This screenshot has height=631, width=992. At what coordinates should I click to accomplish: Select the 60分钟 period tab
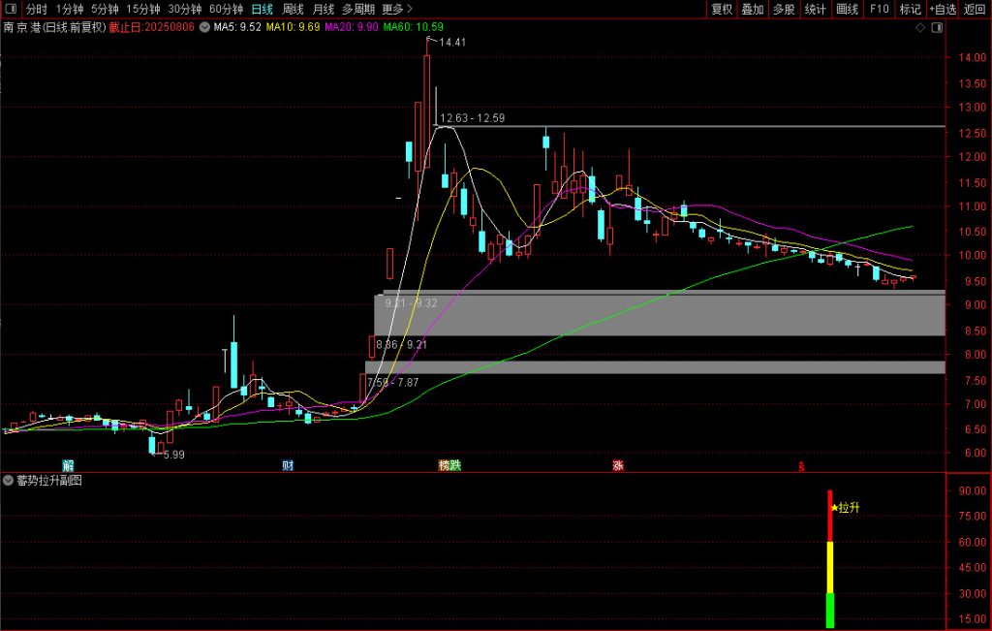click(226, 10)
